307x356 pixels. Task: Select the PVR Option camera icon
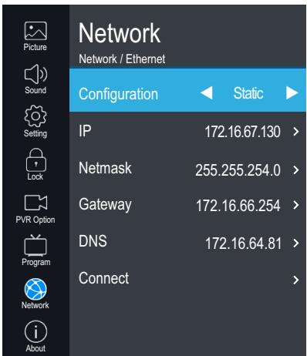pos(35,203)
